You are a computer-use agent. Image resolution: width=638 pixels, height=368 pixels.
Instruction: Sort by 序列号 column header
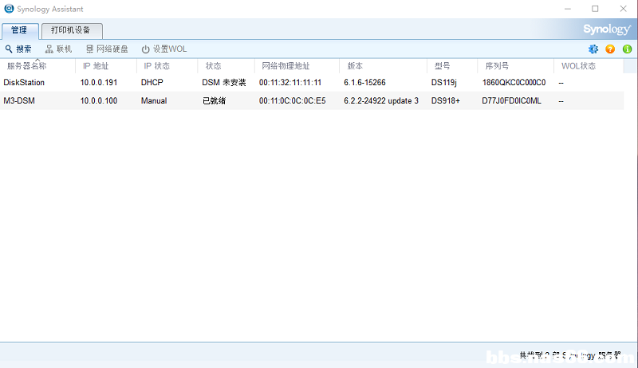click(515, 66)
